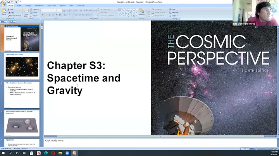Open the Review tab
Viewport: 279px width, 156px height.
pyautogui.click(x=63, y=6)
